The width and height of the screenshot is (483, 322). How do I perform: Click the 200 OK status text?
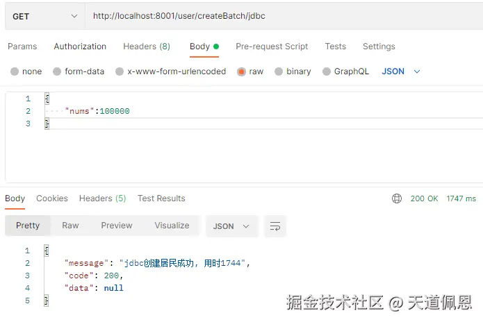click(x=424, y=198)
